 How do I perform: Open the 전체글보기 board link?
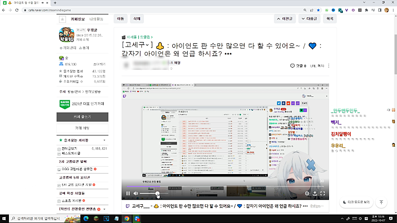pos(69,148)
